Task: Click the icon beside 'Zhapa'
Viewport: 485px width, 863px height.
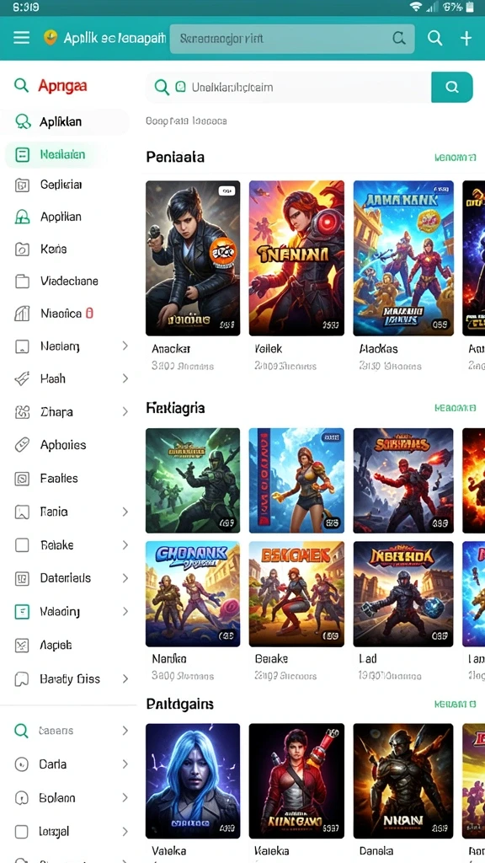Action: 21,411
